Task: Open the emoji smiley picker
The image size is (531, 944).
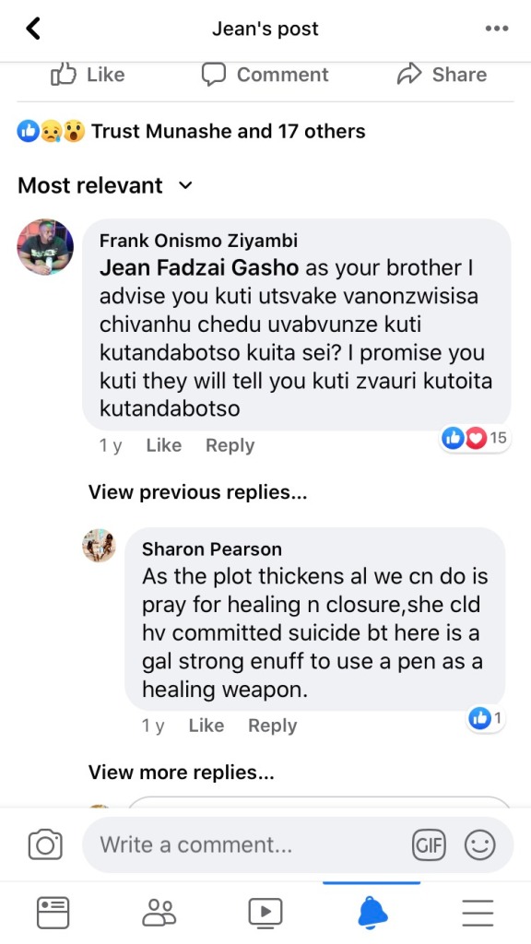Action: click(479, 844)
